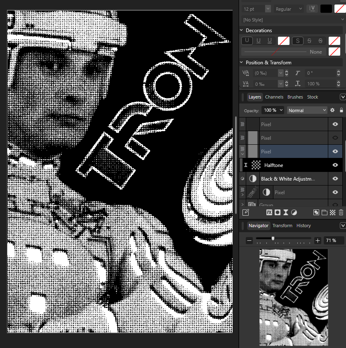The width and height of the screenshot is (346, 348).
Task: Click the horizontal scale T icon
Action: (298, 84)
